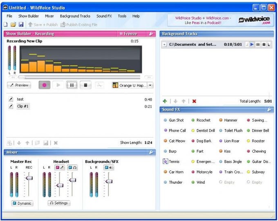
Task: Toggle fade icon on background track
Action: coord(269,44)
